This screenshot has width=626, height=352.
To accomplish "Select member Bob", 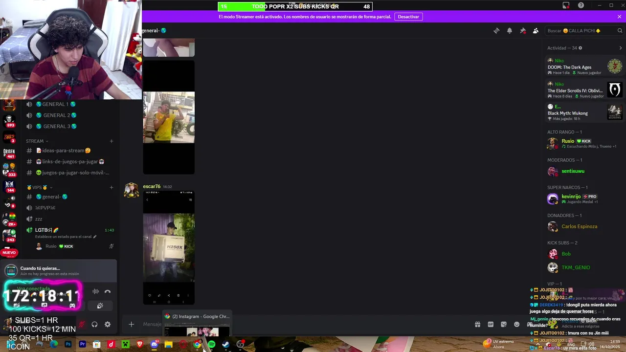I will click(584, 254).
